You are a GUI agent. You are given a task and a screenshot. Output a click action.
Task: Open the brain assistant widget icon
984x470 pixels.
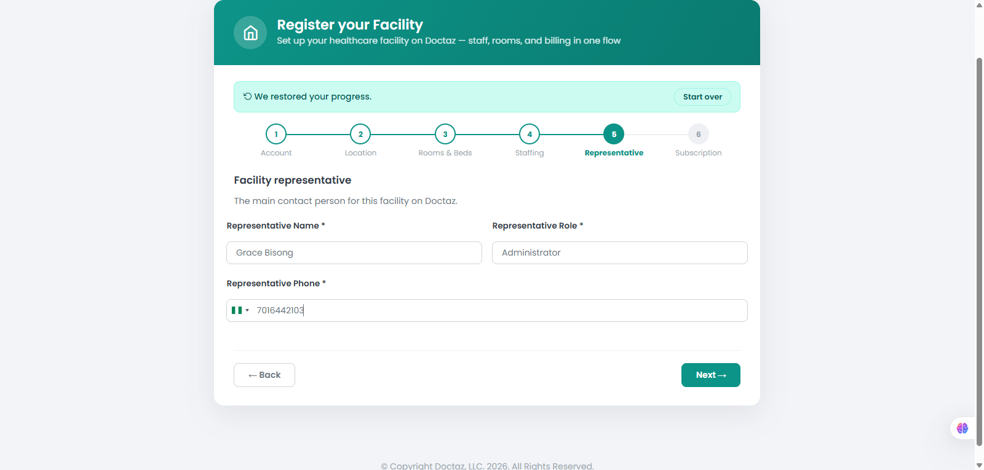click(x=962, y=428)
